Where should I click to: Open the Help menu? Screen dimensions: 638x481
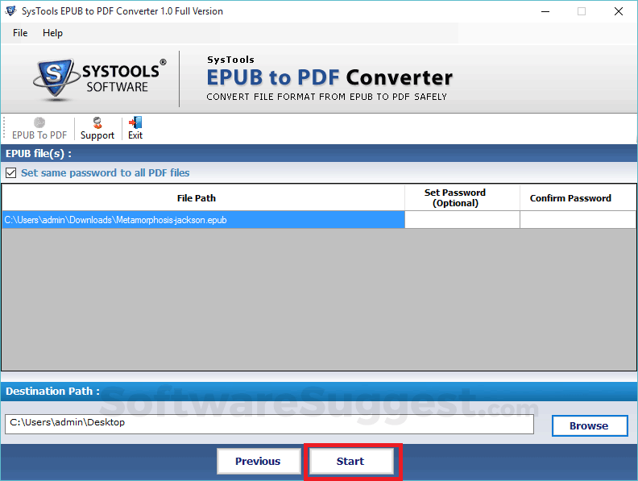tap(52, 33)
